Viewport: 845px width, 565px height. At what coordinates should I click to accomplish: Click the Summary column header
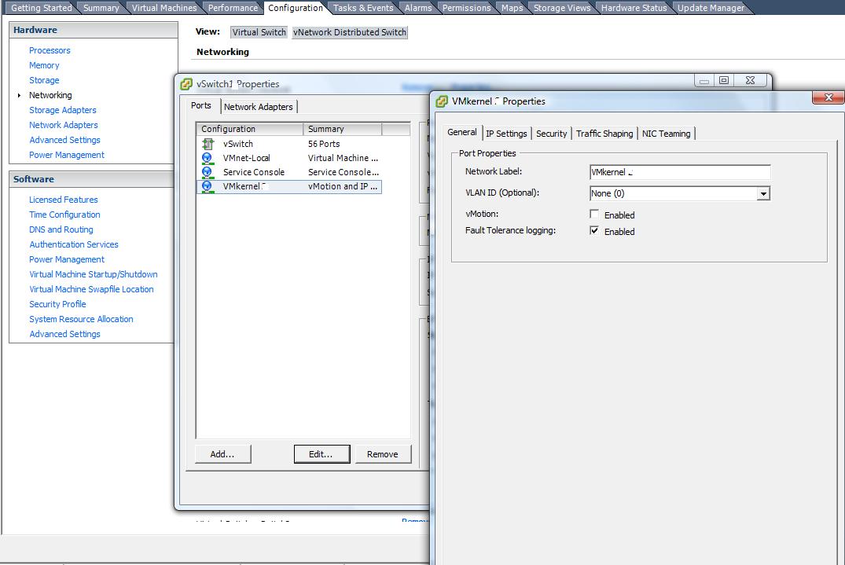[x=342, y=129]
